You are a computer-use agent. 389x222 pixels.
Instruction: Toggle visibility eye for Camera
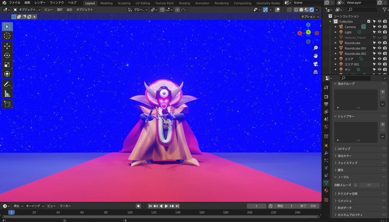coord(379,27)
